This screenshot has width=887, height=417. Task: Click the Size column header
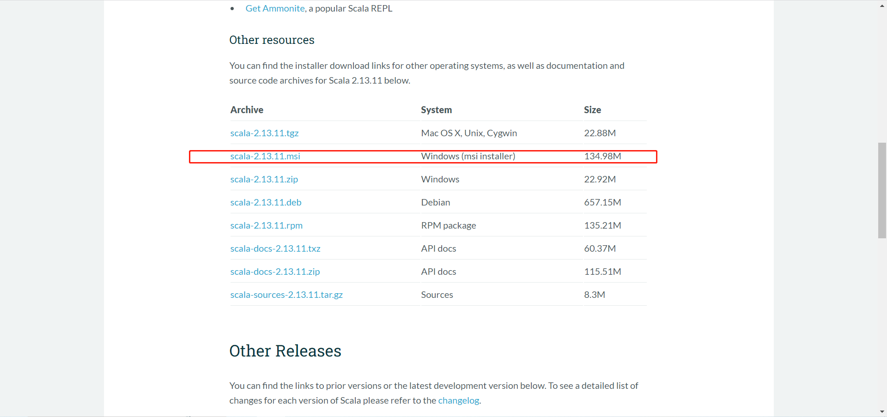pos(592,110)
